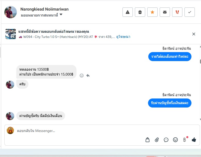The image size is (201, 157).
Task: Expand the dropdown arrow beside มอบหมายการสนทนานี้
Action: pyautogui.click(x=61, y=15)
